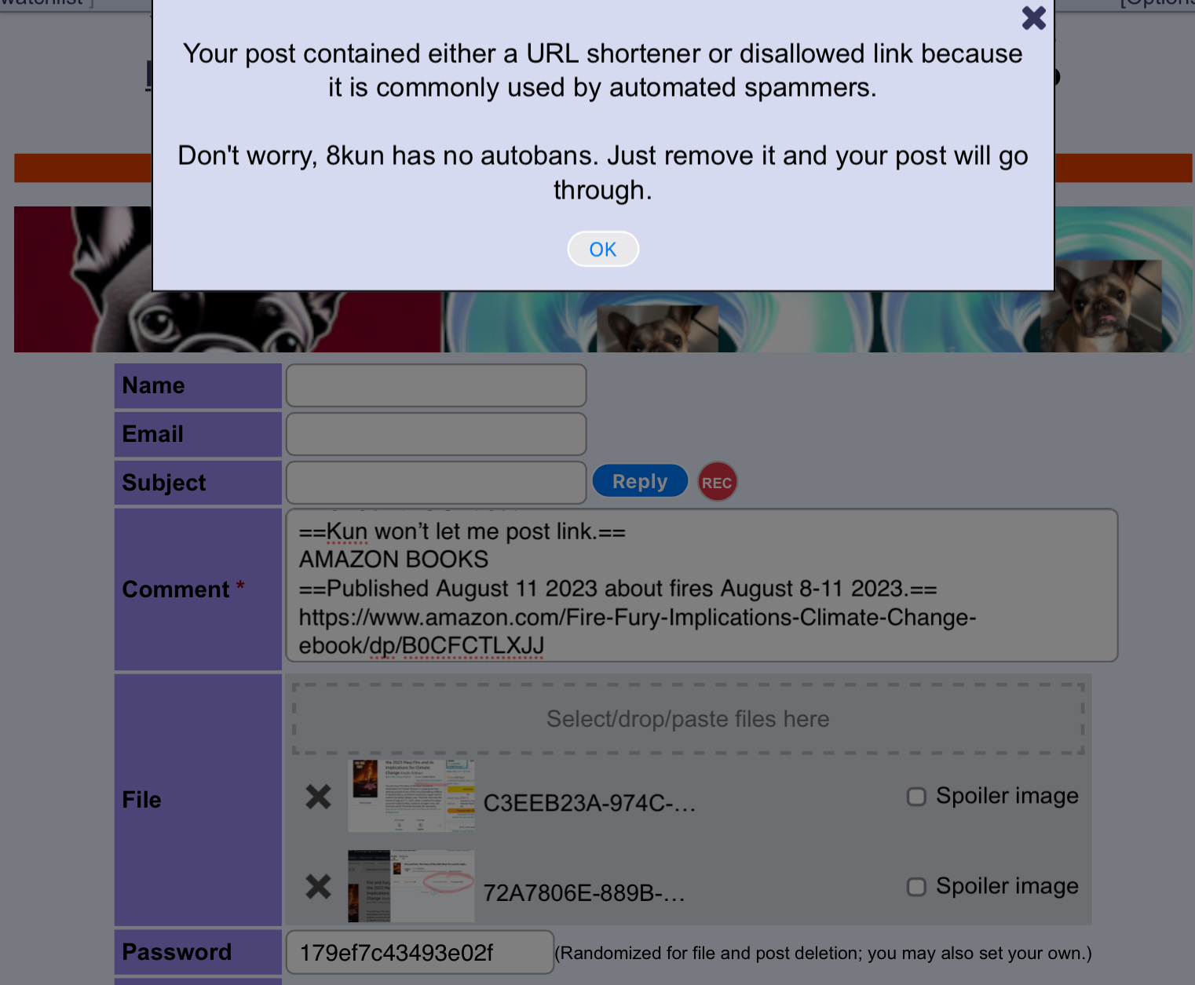The width and height of the screenshot is (1195, 985).
Task: Click the Password field with random string
Action: [420, 952]
